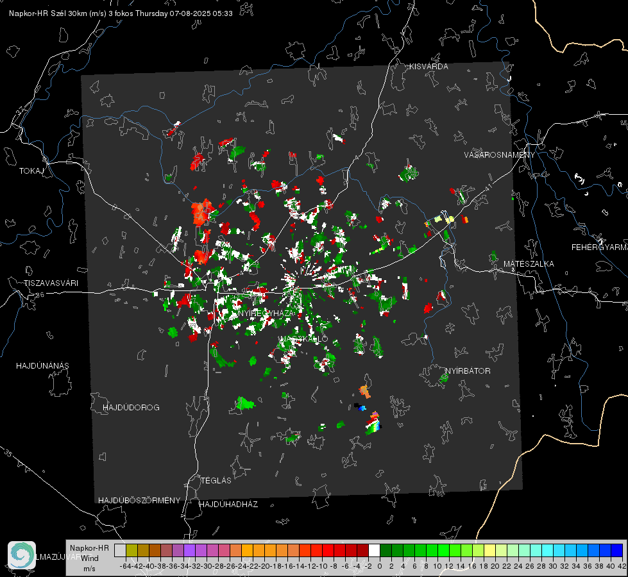Screen dimensions: 628x577
Task: Click road number 36 near Tiszavasvári
Action: tap(40, 295)
